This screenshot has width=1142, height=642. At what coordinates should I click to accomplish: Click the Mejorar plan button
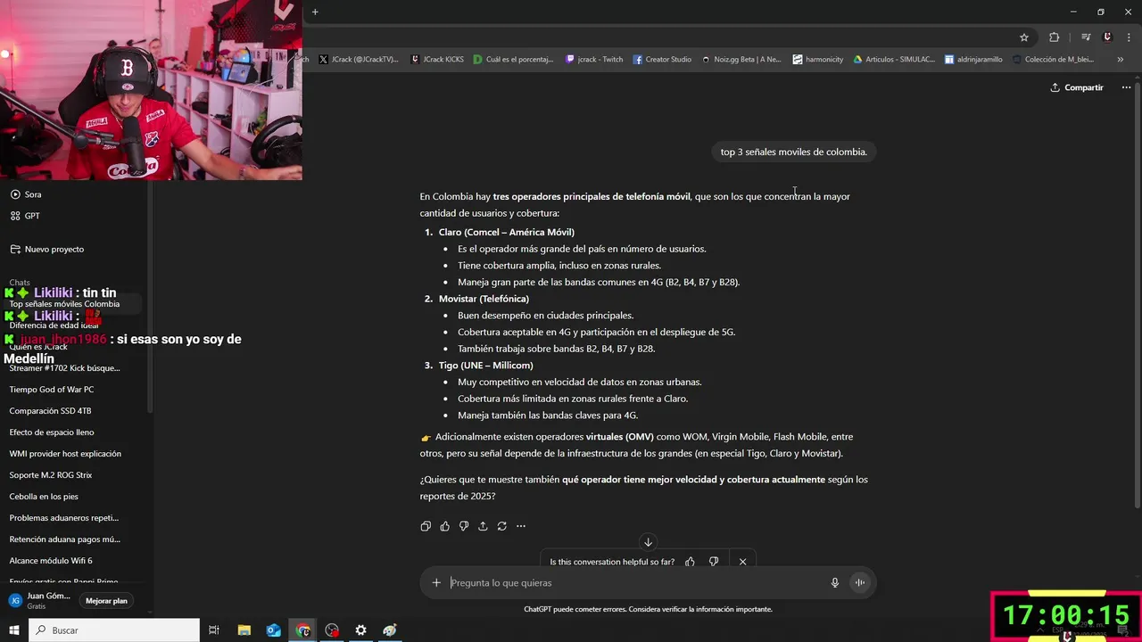[x=106, y=601]
